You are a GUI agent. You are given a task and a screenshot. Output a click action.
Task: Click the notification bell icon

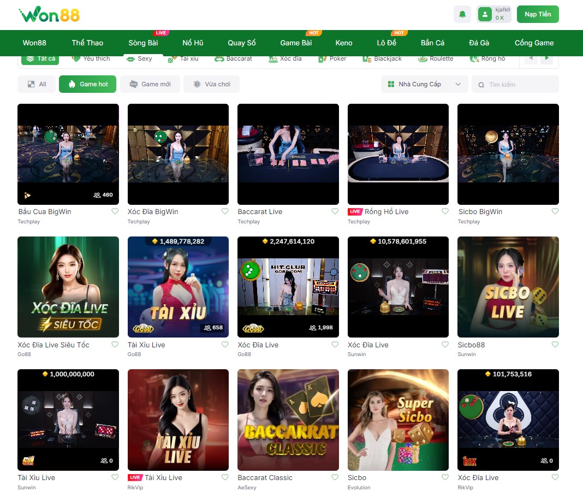[462, 14]
